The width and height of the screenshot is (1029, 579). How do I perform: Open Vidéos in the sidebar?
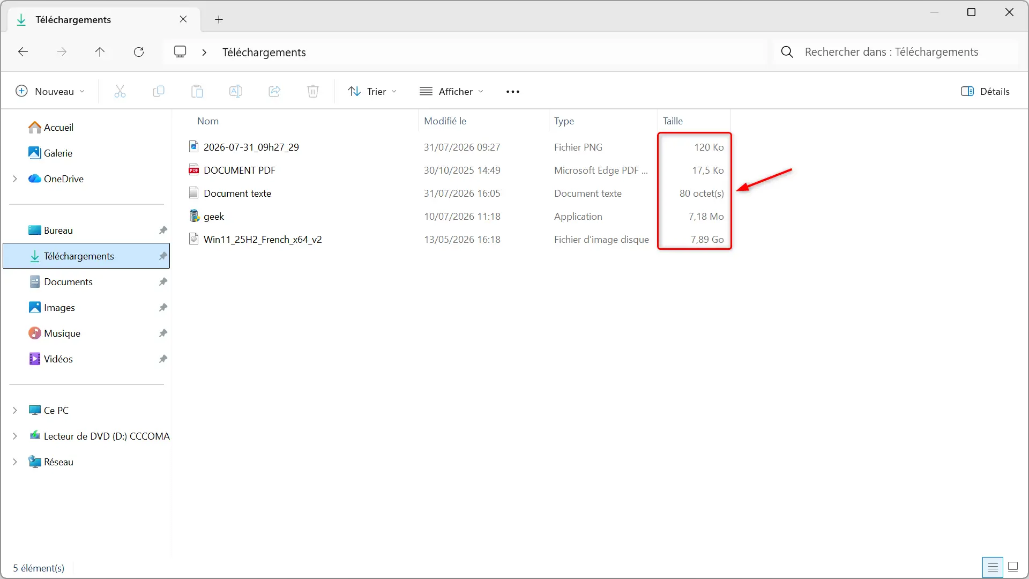[86, 359]
